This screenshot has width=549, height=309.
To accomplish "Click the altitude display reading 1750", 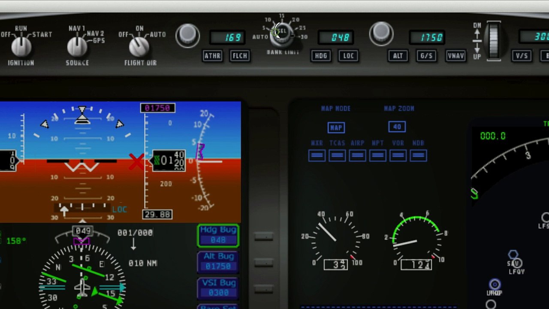I will click(427, 38).
